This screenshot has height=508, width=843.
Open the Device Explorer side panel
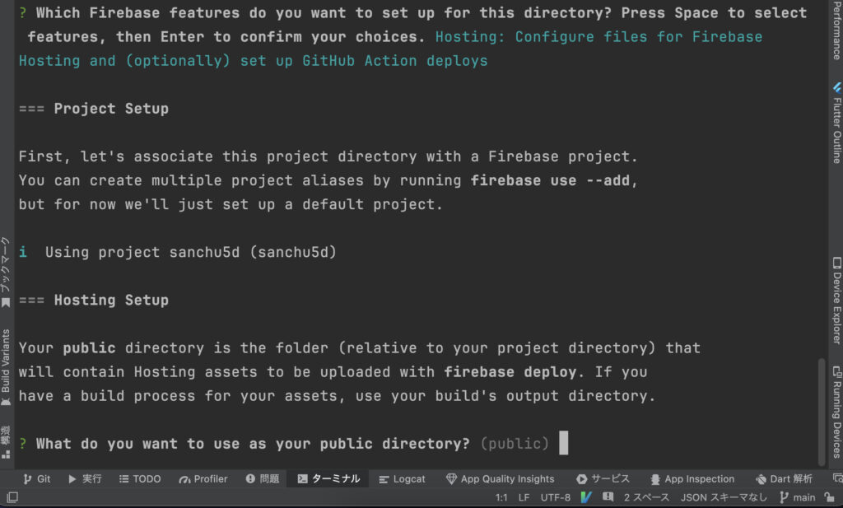836,299
